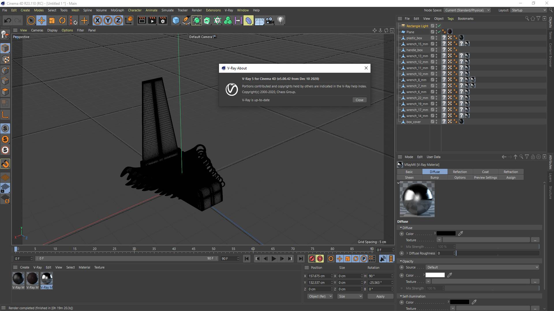The height and width of the screenshot is (311, 554).
Task: Select the Rotate tool in top toolbar
Action: coord(62,20)
